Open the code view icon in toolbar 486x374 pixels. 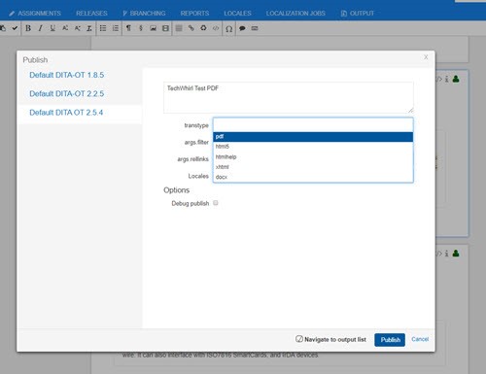[x=216, y=28]
